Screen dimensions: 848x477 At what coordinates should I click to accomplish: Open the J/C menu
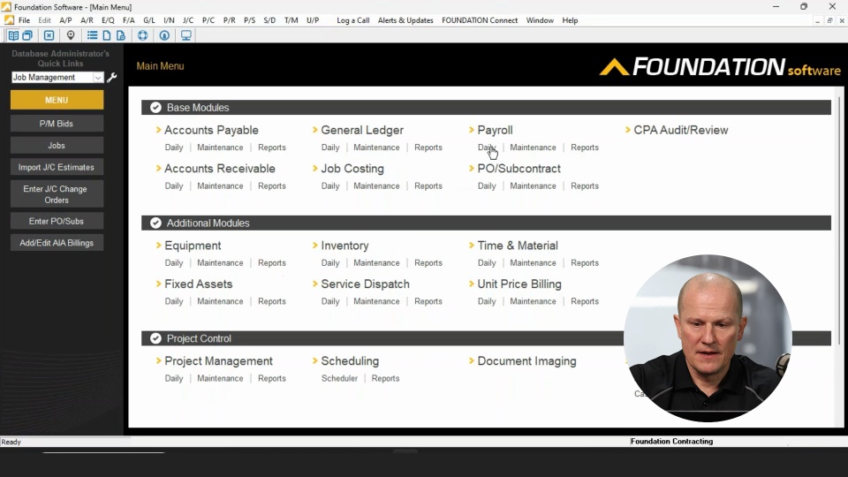pyautogui.click(x=187, y=20)
